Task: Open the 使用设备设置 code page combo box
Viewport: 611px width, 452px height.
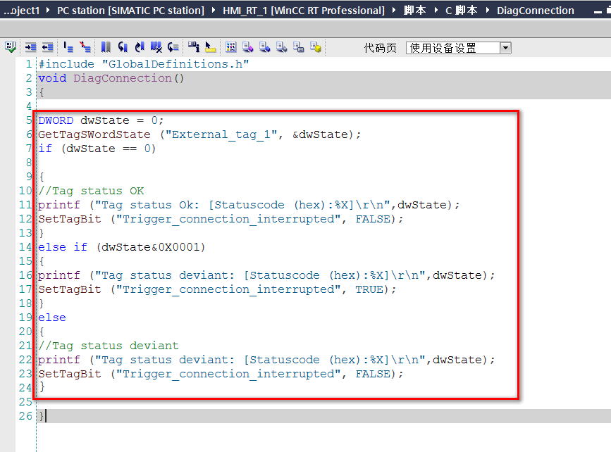Action: click(458, 48)
